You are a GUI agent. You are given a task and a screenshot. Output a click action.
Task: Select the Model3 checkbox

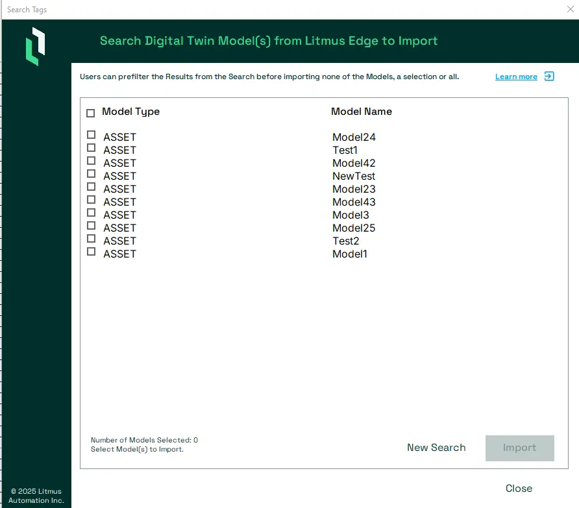pos(92,213)
